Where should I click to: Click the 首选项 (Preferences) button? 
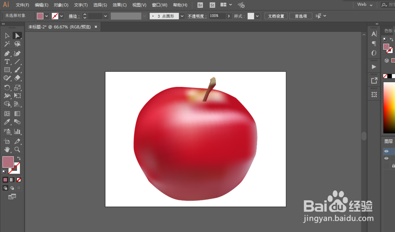tap(301, 15)
